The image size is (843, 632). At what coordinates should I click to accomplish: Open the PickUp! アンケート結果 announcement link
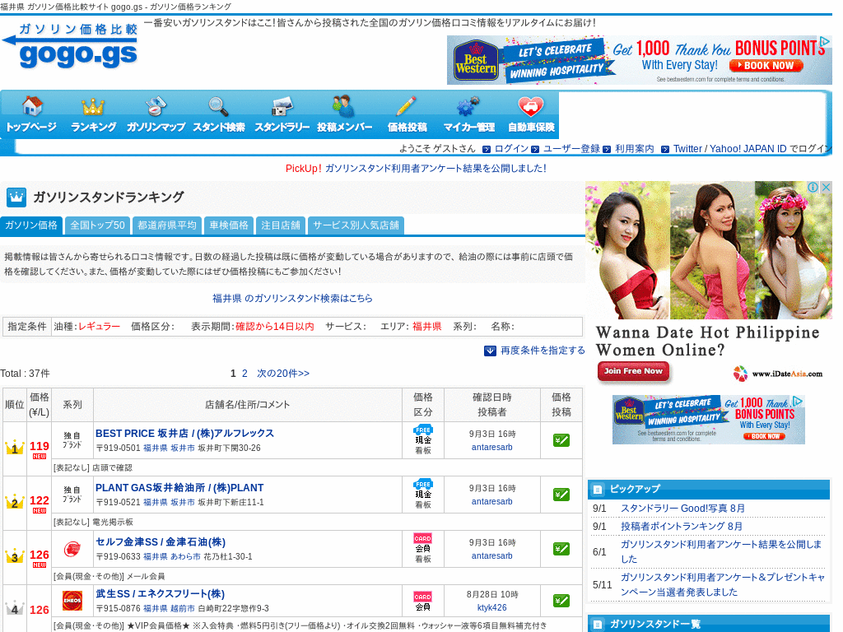click(x=435, y=168)
